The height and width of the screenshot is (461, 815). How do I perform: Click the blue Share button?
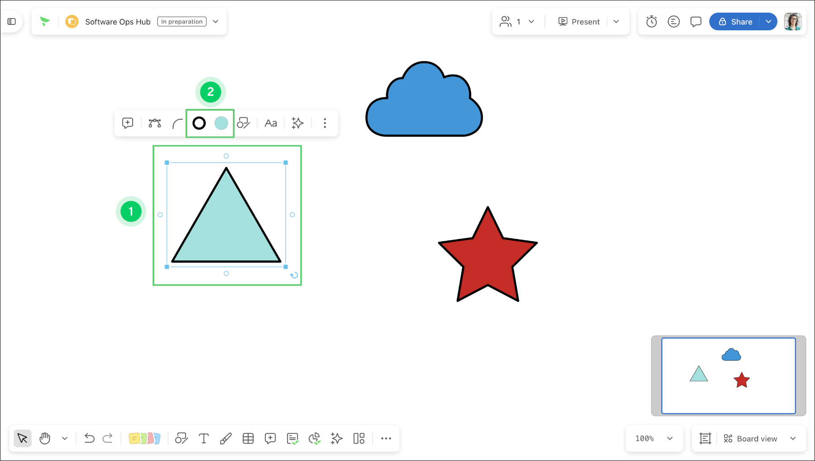coord(735,22)
